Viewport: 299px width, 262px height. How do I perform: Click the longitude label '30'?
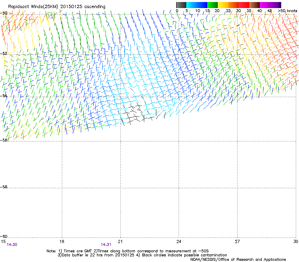tap(296, 241)
